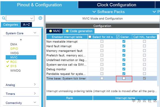Switch to Categories tab

tap(11, 25)
